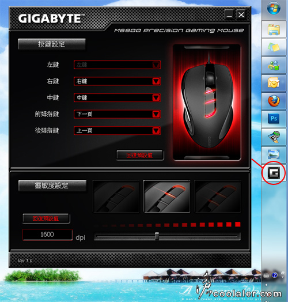Click 回復預設值 above the dpi field
This screenshot has height=302, width=288.
click(46, 218)
